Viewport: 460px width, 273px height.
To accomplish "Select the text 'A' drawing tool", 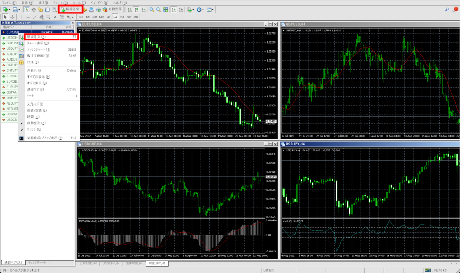I will (x=55, y=17).
